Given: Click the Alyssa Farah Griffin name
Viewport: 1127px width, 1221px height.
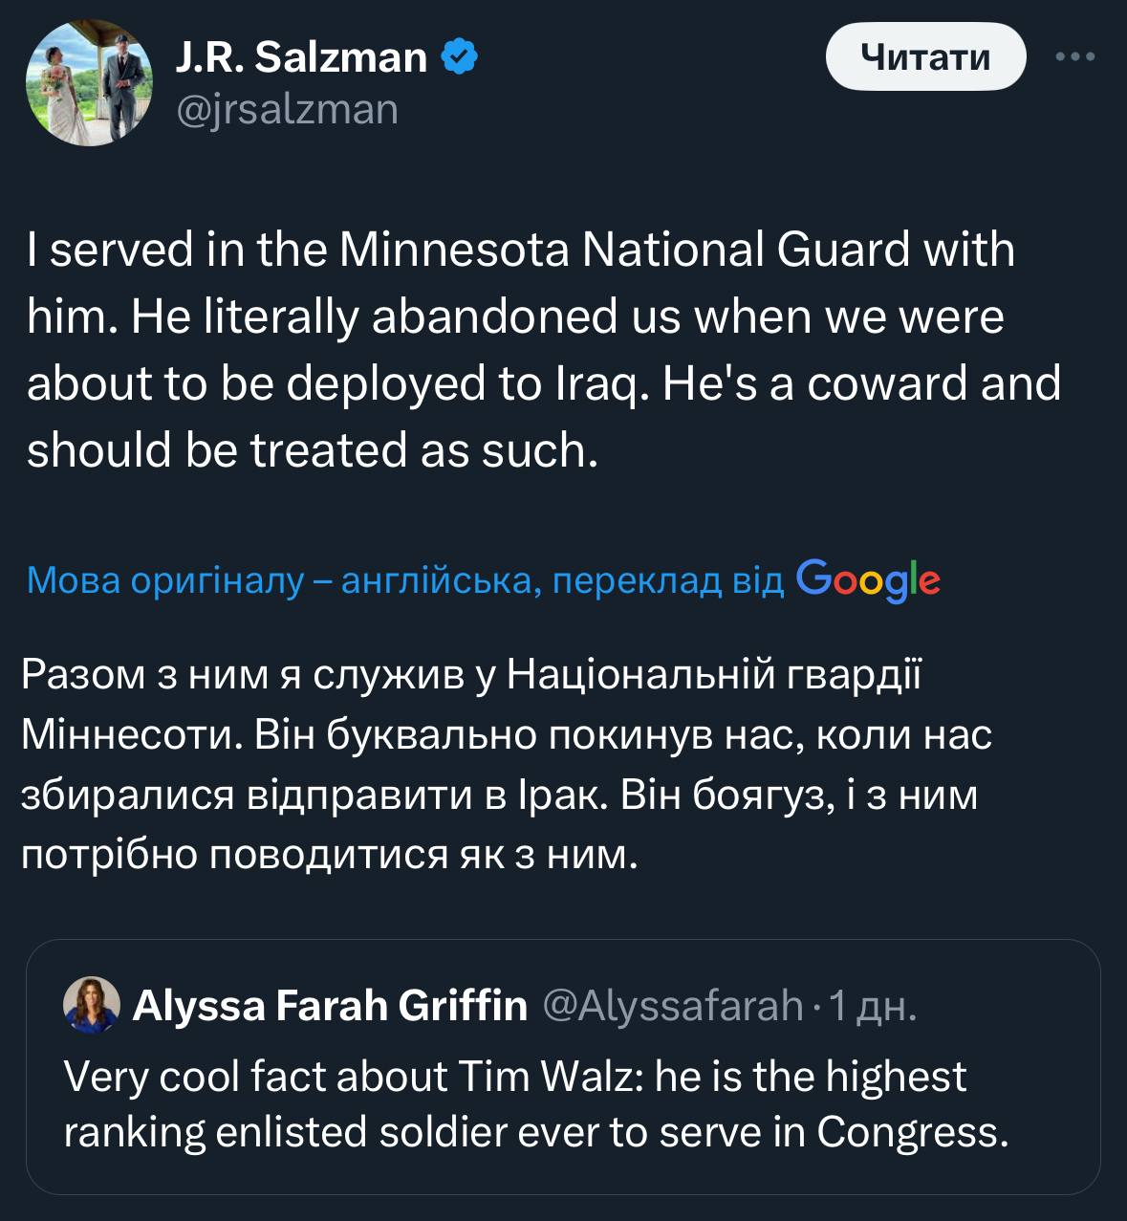Looking at the screenshot, I should (x=330, y=1005).
